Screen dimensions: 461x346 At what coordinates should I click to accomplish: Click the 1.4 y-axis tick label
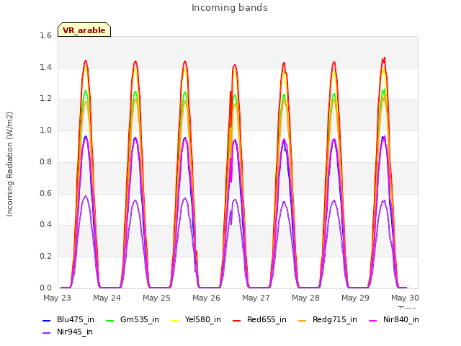tap(45, 68)
